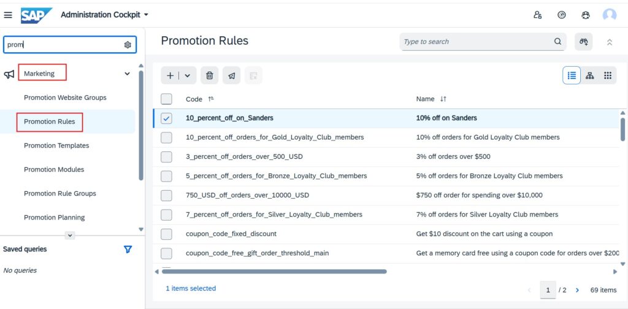Click the '1 items selected' link
The height and width of the screenshot is (309, 628).
[191, 288]
